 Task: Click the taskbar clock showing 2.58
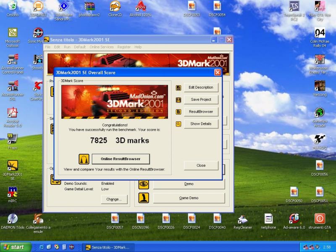pos(327,247)
